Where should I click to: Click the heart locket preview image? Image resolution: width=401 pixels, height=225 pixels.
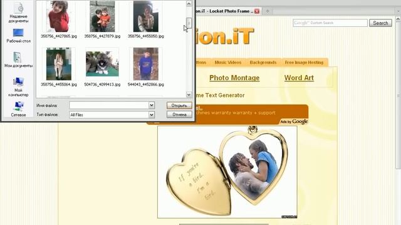coord(227,172)
